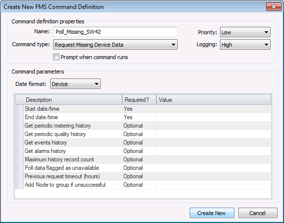Select Maximum history record count row
284x223 pixels.
click(x=143, y=159)
